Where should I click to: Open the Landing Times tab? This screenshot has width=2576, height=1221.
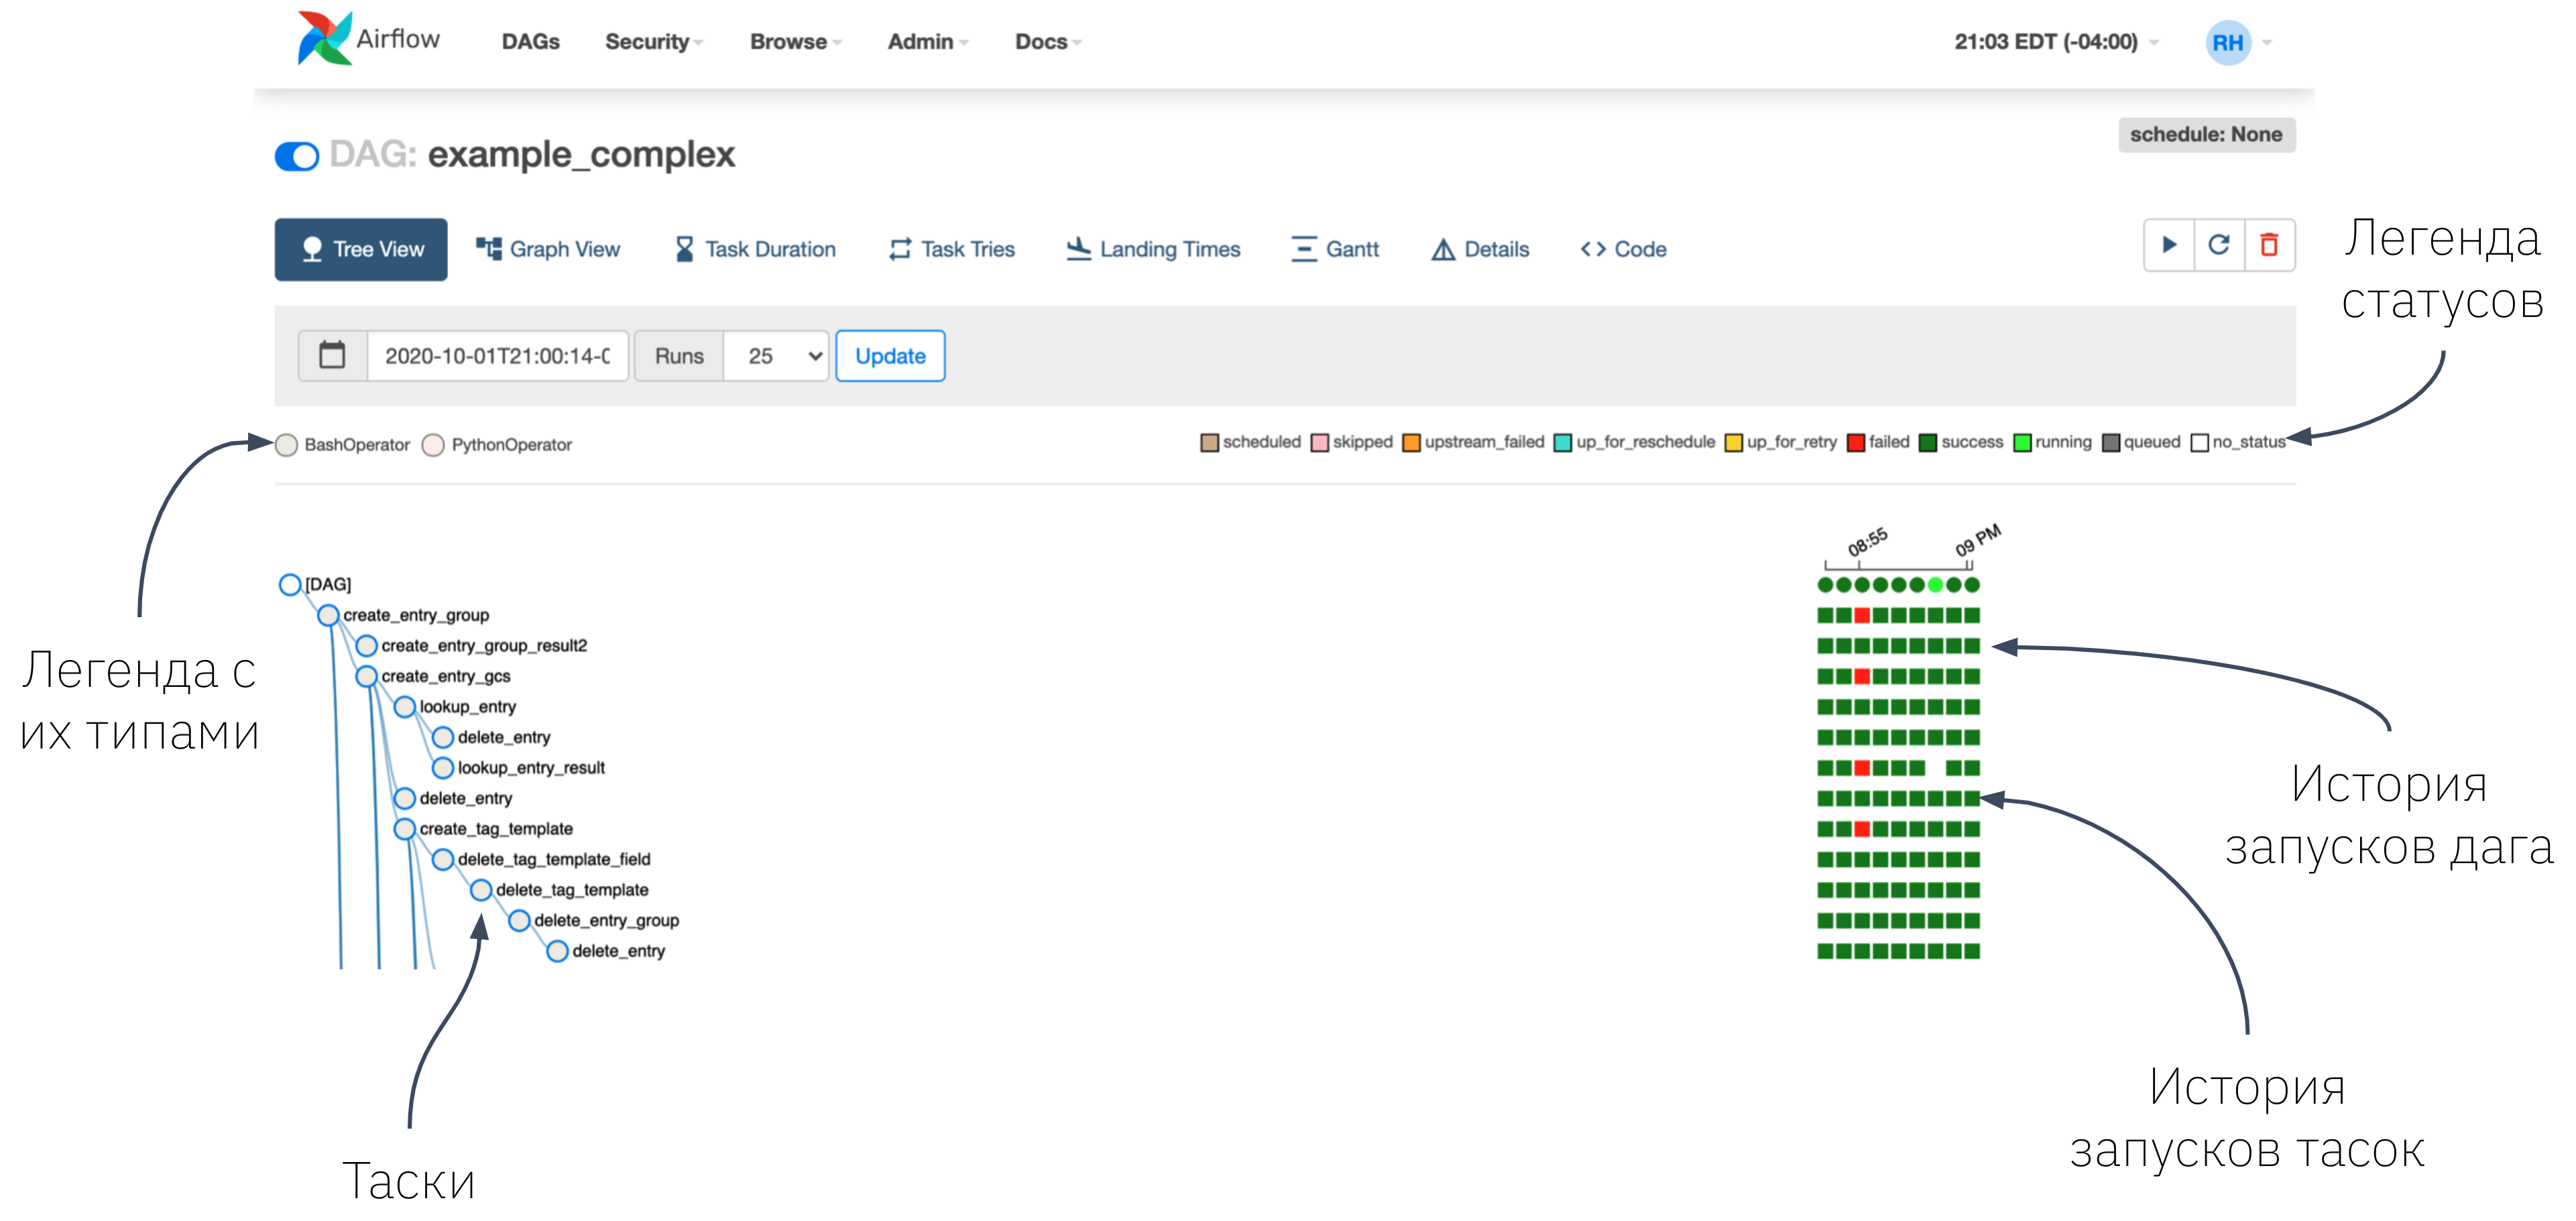tap(1153, 250)
